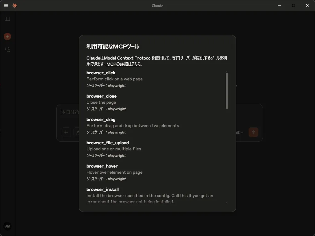Open the chats bubble icon in sidebar

click(7, 49)
